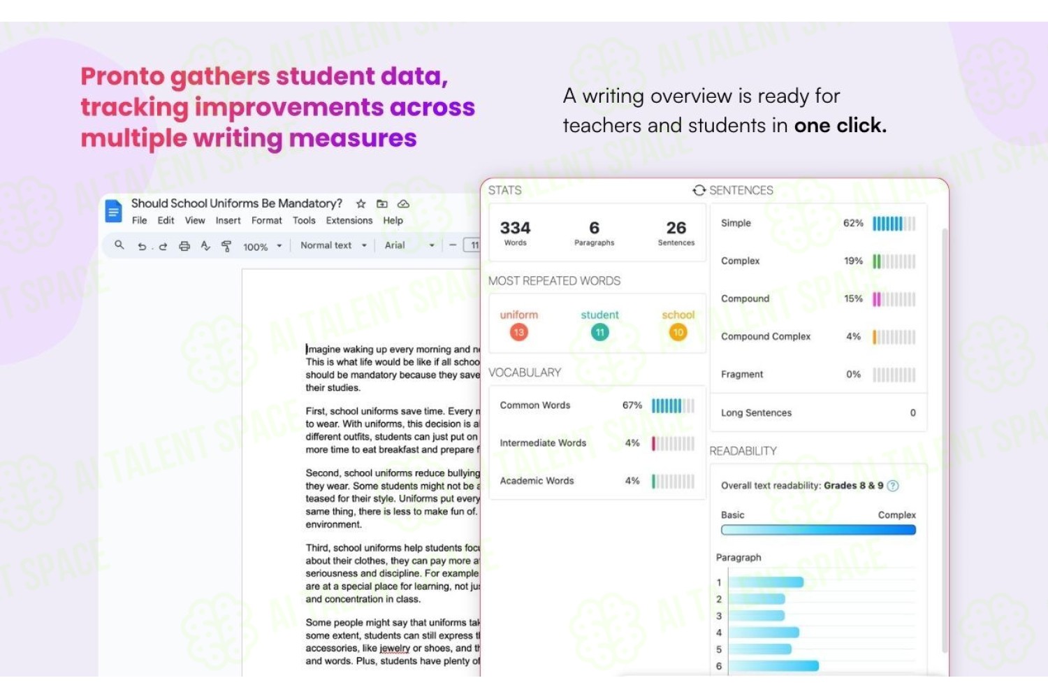This screenshot has width=1048, height=699.
Task: Click the repeated word uniform
Action: (x=518, y=315)
